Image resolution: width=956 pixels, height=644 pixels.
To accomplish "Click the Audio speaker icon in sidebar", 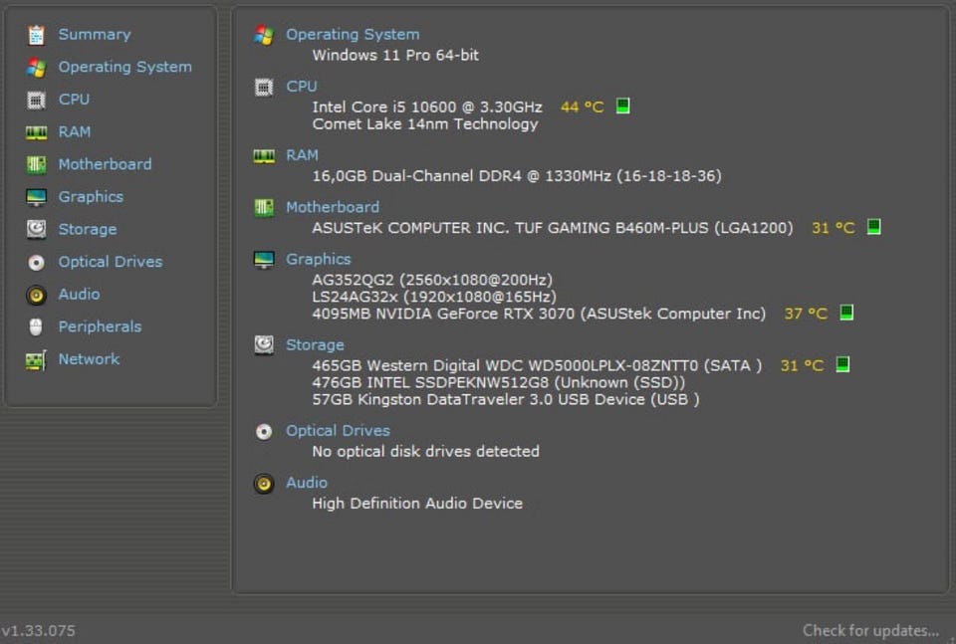I will [36, 295].
